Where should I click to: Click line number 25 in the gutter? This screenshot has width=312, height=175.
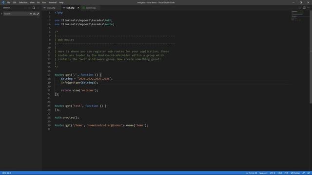tap(49, 106)
